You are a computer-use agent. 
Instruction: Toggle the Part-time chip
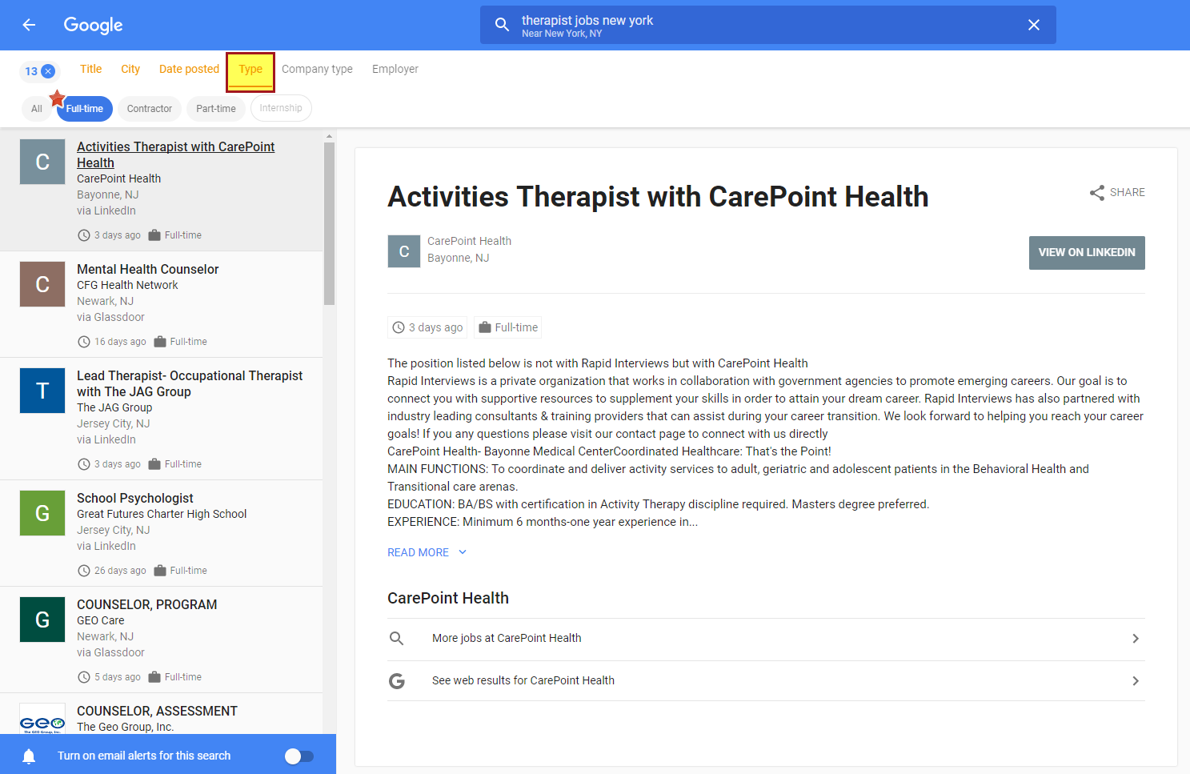[x=216, y=109]
